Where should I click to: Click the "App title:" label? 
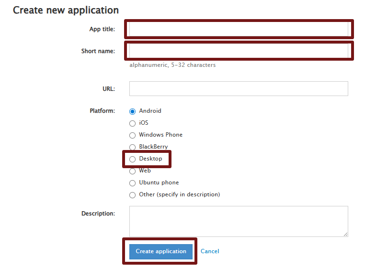click(x=102, y=29)
